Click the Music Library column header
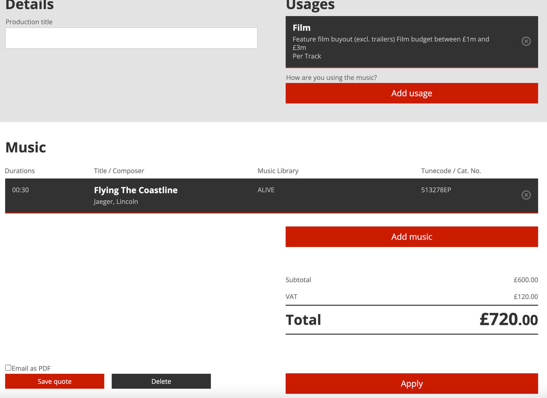 point(278,171)
